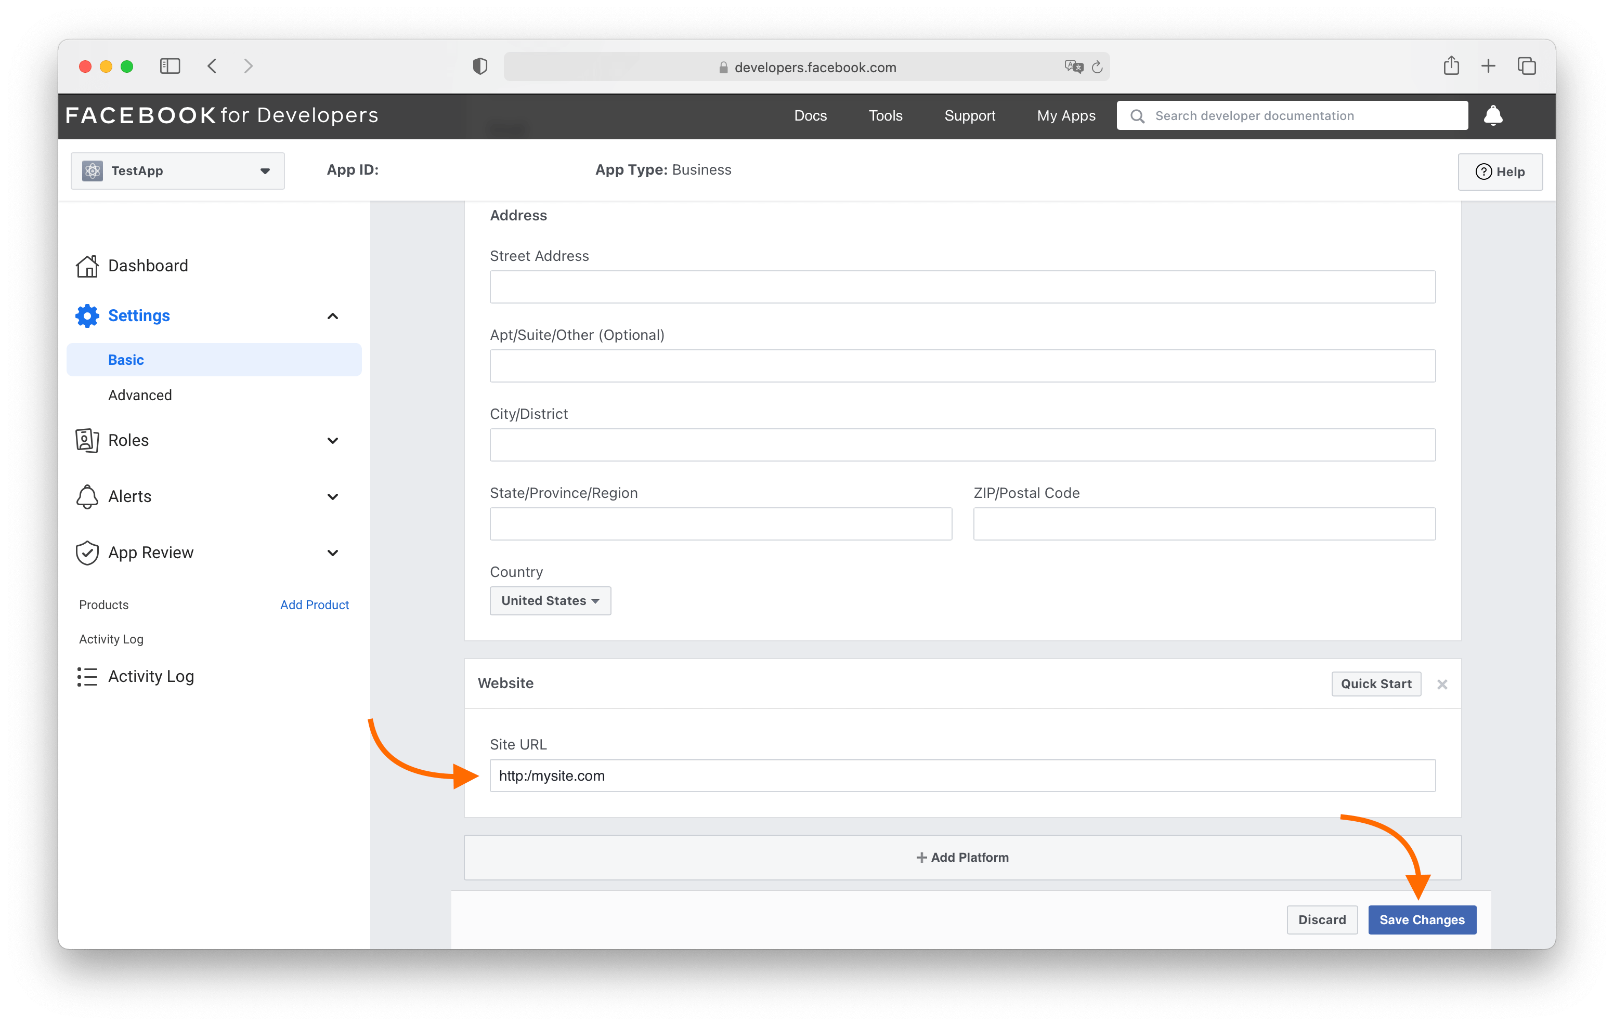Click the translate page icon
Image resolution: width=1614 pixels, height=1026 pixels.
[1073, 67]
